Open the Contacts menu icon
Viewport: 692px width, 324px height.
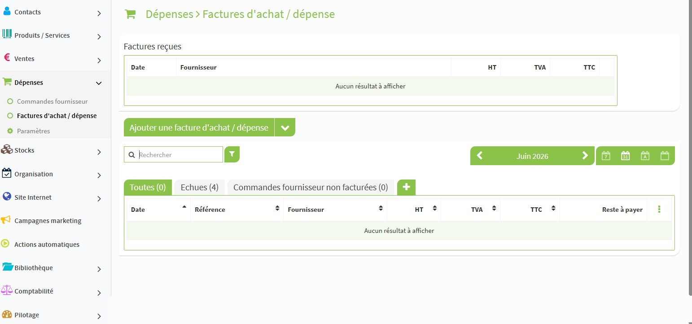point(7,11)
